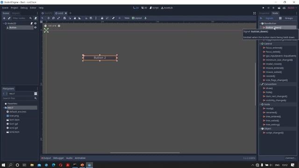Switch to the Import dock tab
This screenshot has width=299, height=168.
16,13
